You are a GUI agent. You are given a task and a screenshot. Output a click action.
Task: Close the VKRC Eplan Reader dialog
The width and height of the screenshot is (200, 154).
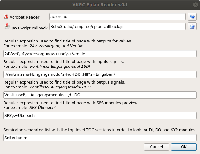tap(196, 5)
